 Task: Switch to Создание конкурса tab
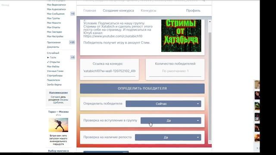(x=118, y=10)
